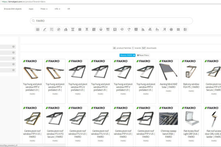Viewport: 221px width, 147px height.
Task: Click the topmost info icon in left filter panel
Action: [13, 47]
